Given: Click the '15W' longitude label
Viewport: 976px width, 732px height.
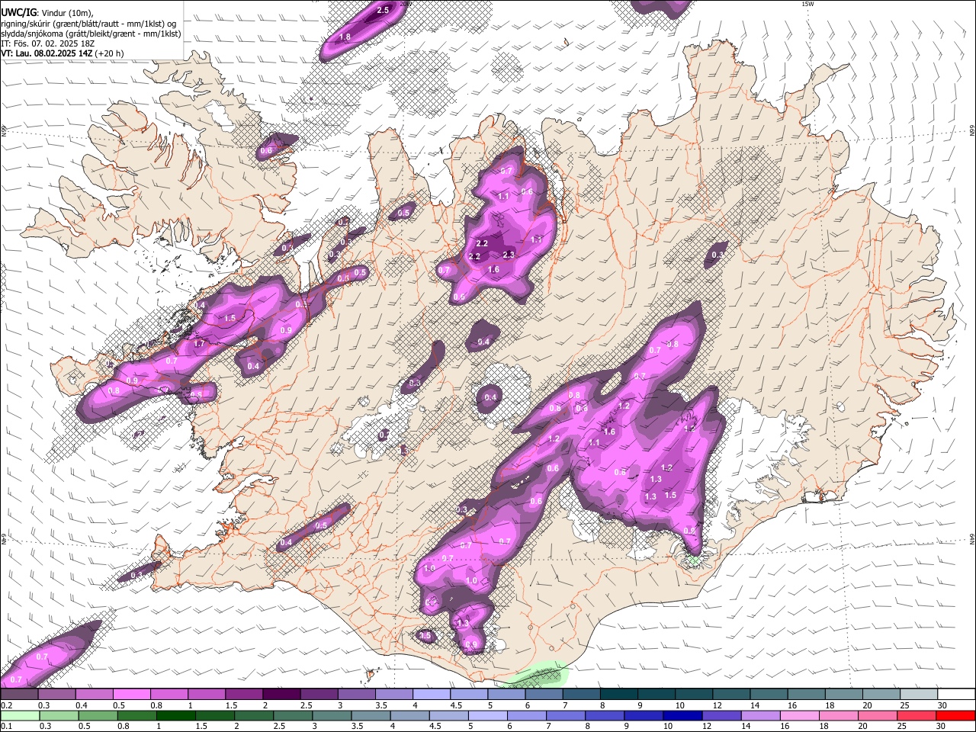Looking at the screenshot, I should click(x=807, y=4).
